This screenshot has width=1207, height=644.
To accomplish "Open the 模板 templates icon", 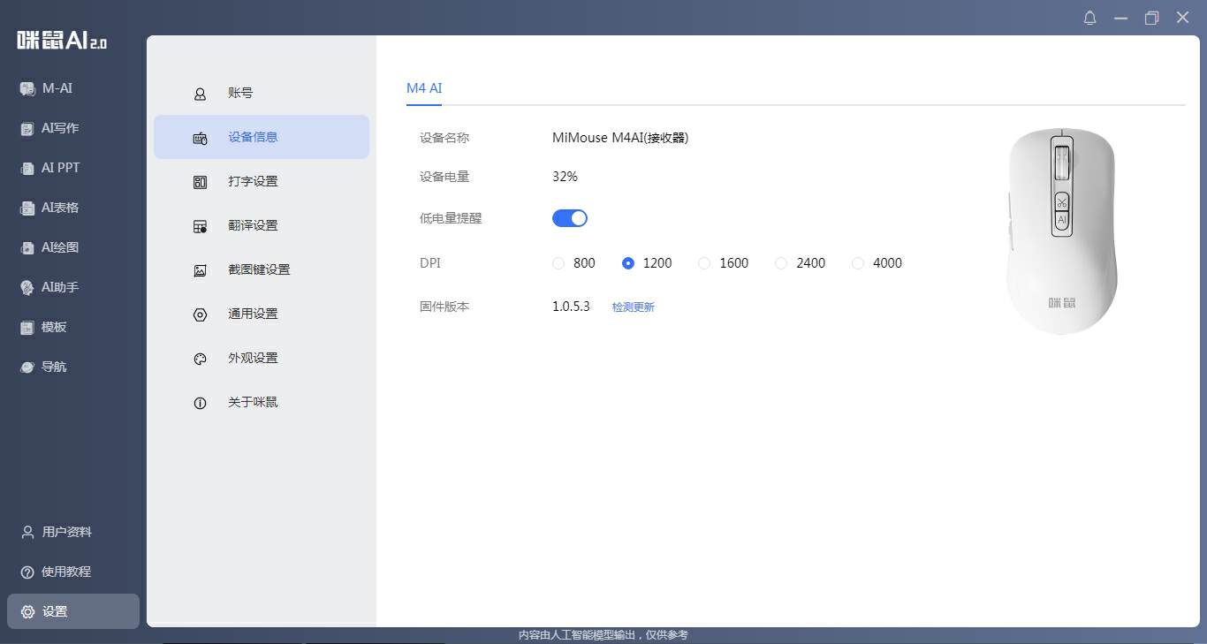I will click(x=27, y=327).
